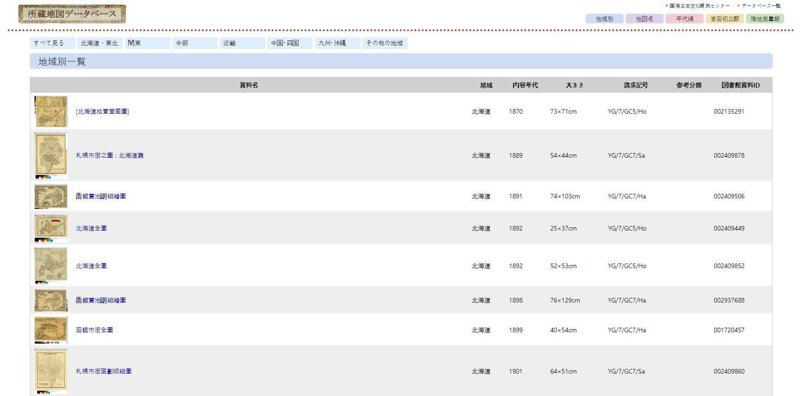Open thumbnail of 北海道拾壹箇國圖 map
This screenshot has width=801, height=396.
pyautogui.click(x=51, y=111)
